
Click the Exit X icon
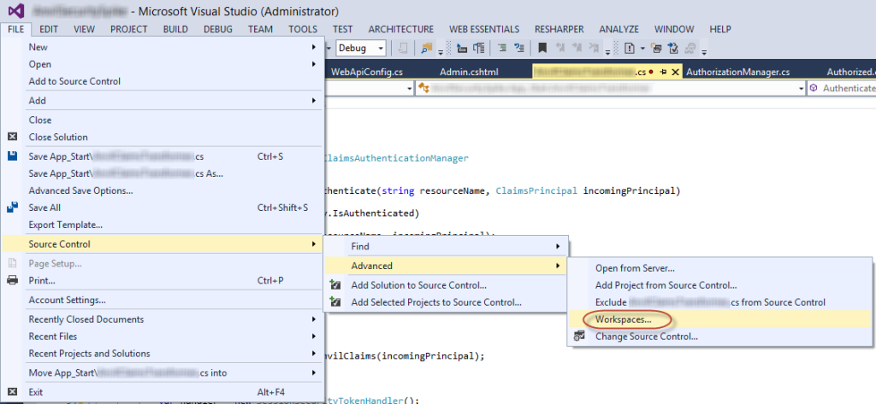pyautogui.click(x=12, y=392)
